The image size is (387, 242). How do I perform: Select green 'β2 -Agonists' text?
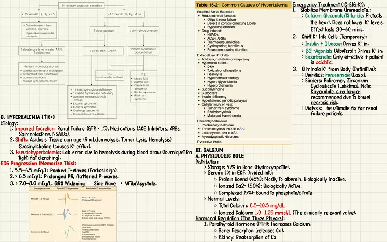point(319,51)
